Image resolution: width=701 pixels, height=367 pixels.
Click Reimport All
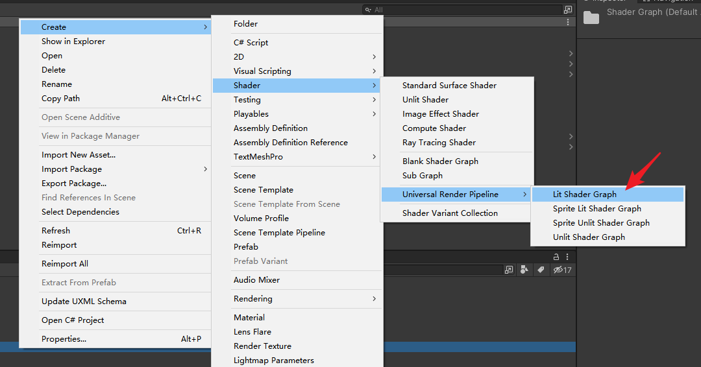[116, 264]
